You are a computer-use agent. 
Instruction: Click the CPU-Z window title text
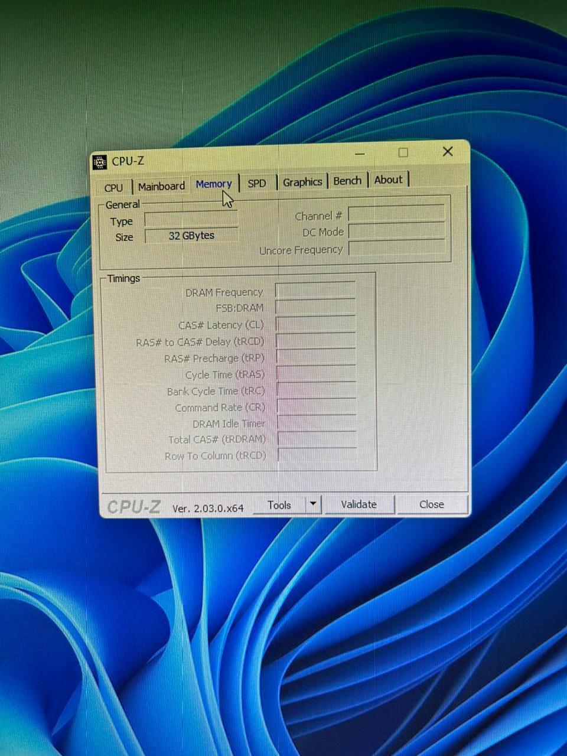tap(128, 161)
